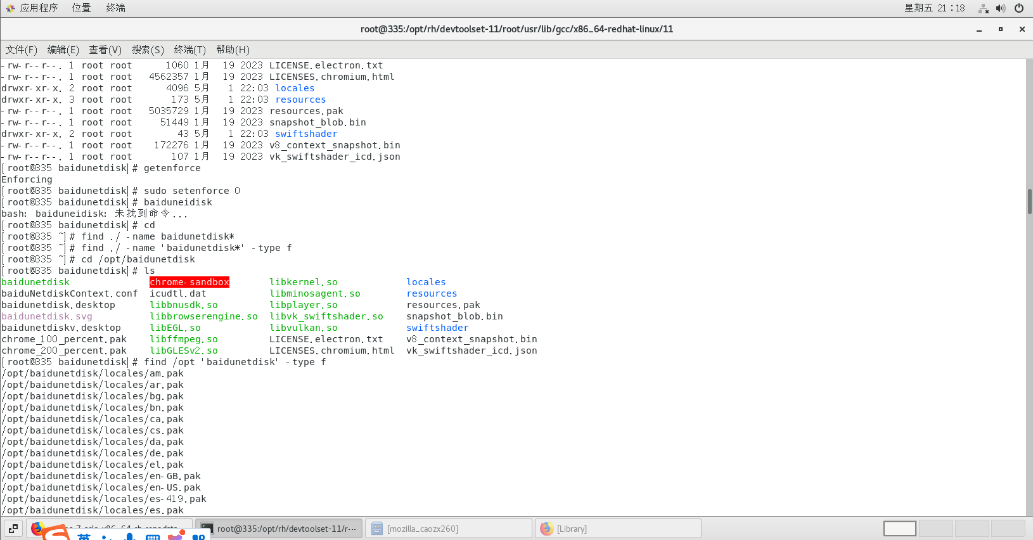The width and height of the screenshot is (1033, 540).
Task: Open the input method soft keyboard icon
Action: coord(153,536)
